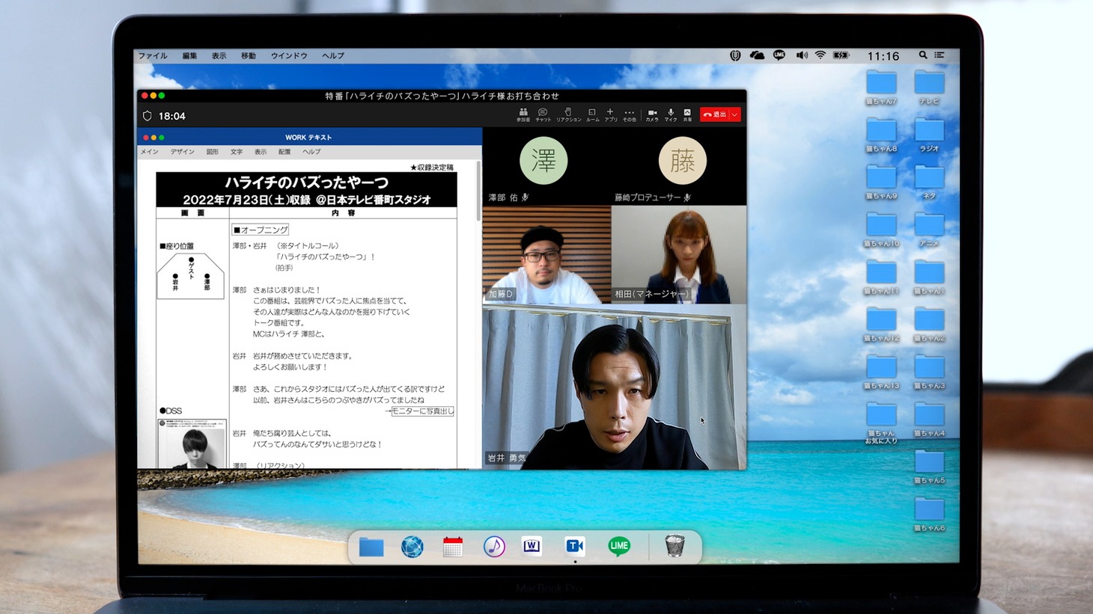Screen dimensions: 1093x614
Task: Open the デザイン menu in WORK テキスト
Action: pyautogui.click(x=182, y=152)
